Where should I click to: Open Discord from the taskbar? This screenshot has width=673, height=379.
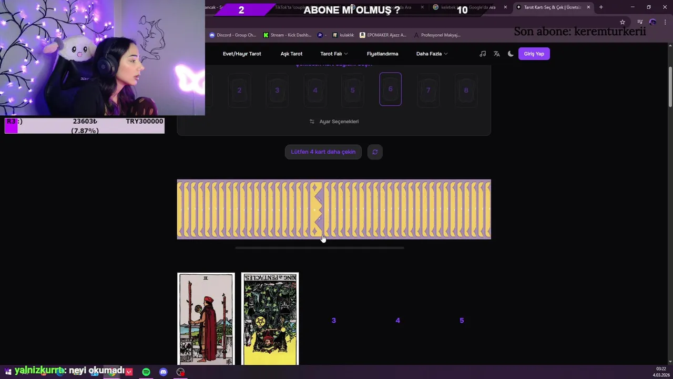click(164, 372)
